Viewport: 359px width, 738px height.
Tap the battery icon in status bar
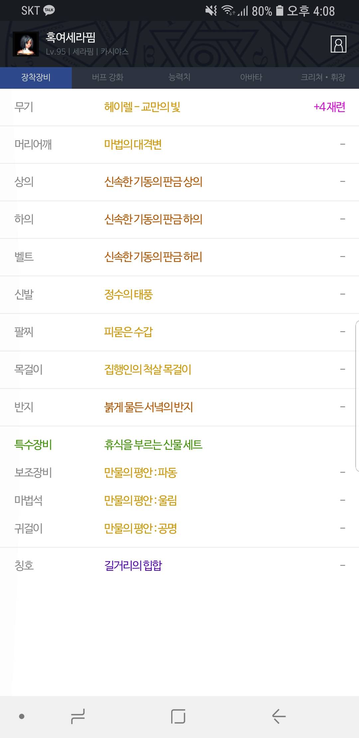[x=280, y=10]
